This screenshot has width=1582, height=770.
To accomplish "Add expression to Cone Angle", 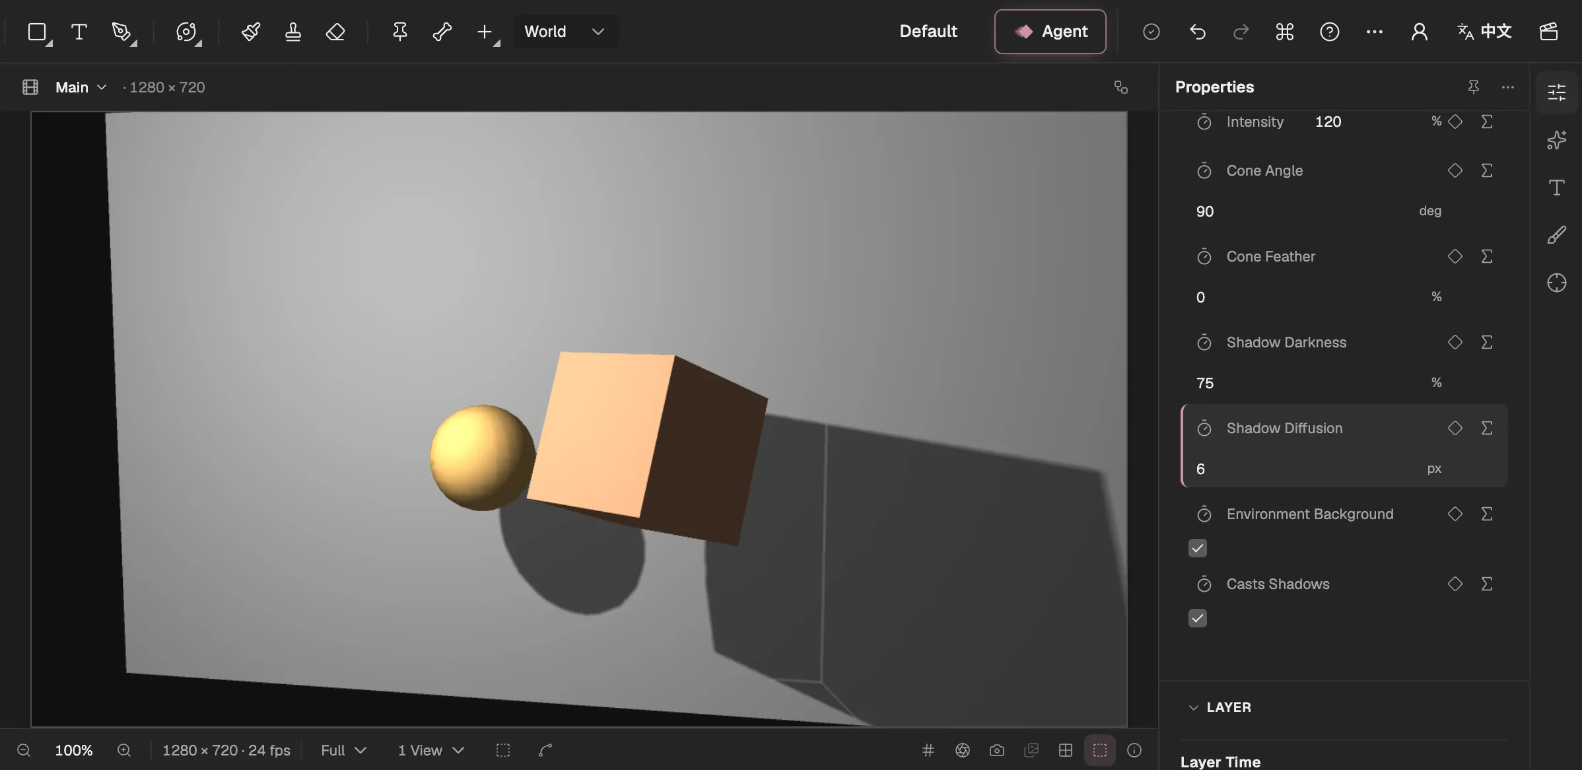I will 1487,170.
